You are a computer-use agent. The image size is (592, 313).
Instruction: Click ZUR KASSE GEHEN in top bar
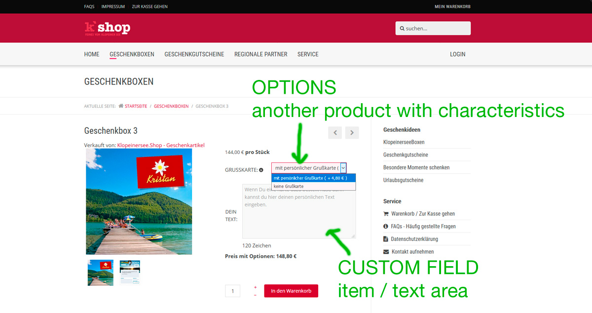click(x=149, y=7)
